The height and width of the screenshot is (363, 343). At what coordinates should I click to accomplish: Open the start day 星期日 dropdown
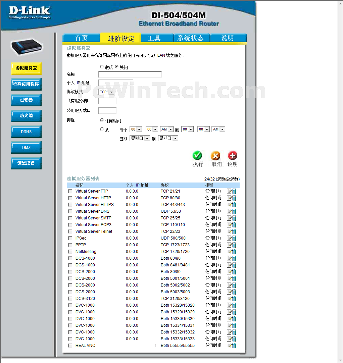click(140, 139)
